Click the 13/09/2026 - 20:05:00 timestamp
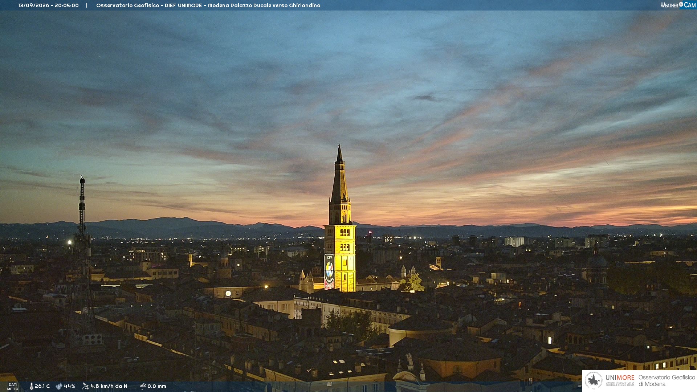The image size is (697, 392). coord(48,5)
